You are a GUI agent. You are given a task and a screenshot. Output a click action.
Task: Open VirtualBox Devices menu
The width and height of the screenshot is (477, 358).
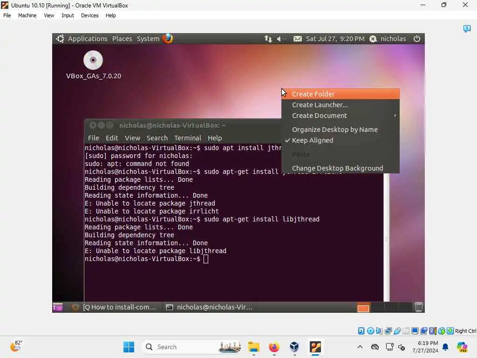coord(89,15)
